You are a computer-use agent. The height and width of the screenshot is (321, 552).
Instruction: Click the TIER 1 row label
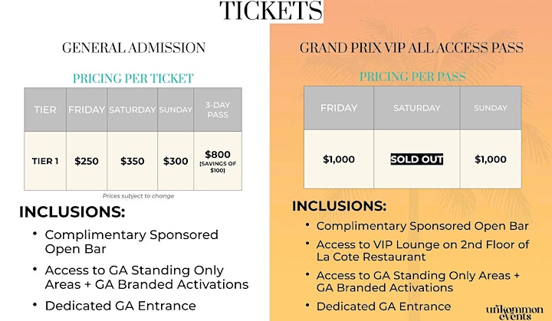tap(45, 161)
